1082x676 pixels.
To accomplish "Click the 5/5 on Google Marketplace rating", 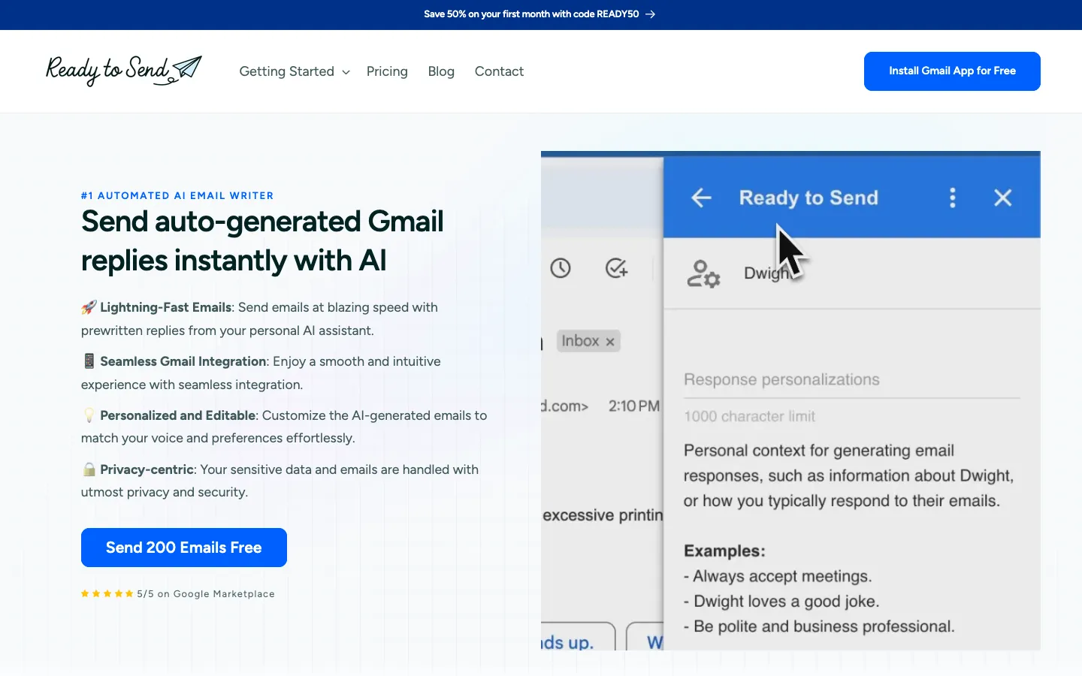I will click(x=206, y=594).
